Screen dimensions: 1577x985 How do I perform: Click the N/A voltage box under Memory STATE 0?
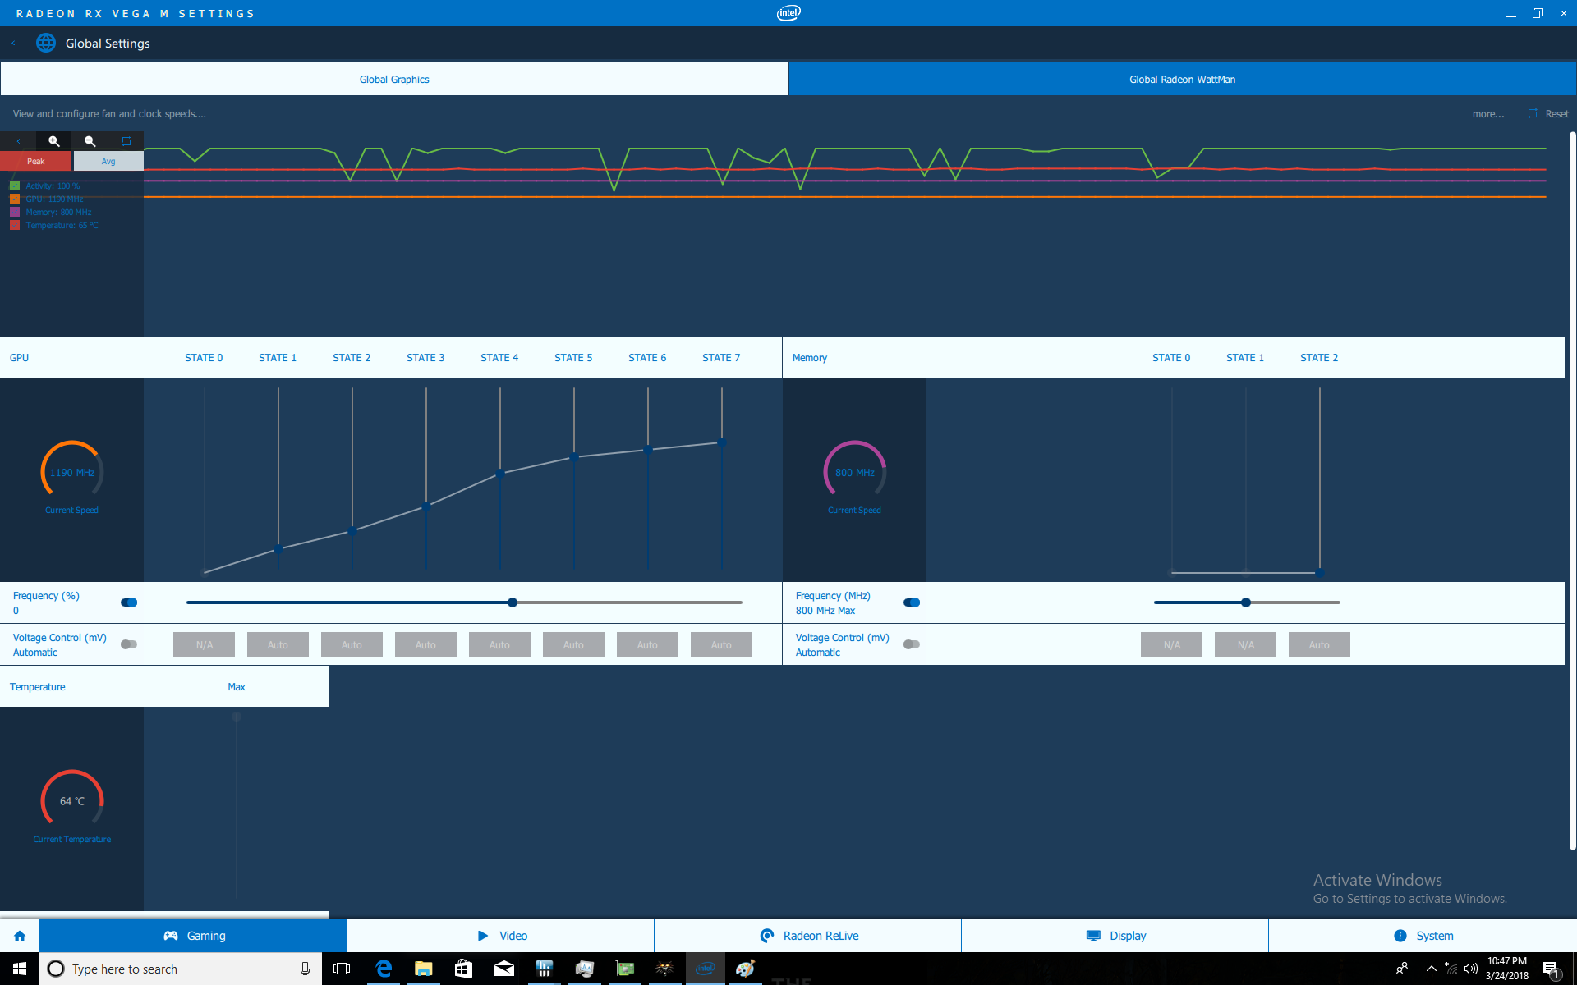[1172, 645]
